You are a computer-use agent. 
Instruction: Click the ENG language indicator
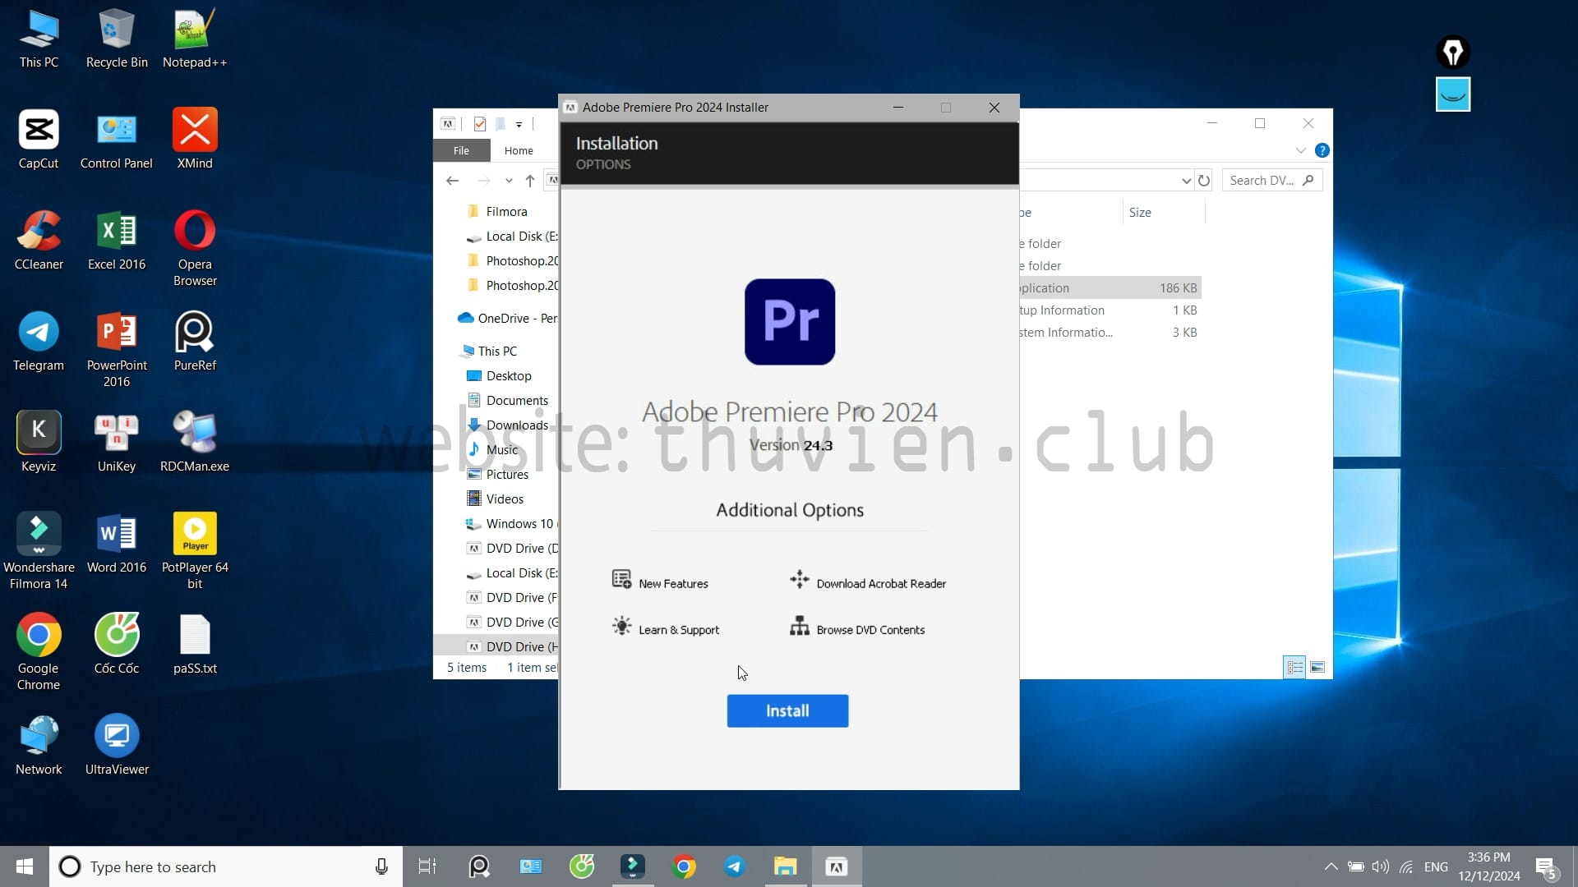(x=1436, y=866)
